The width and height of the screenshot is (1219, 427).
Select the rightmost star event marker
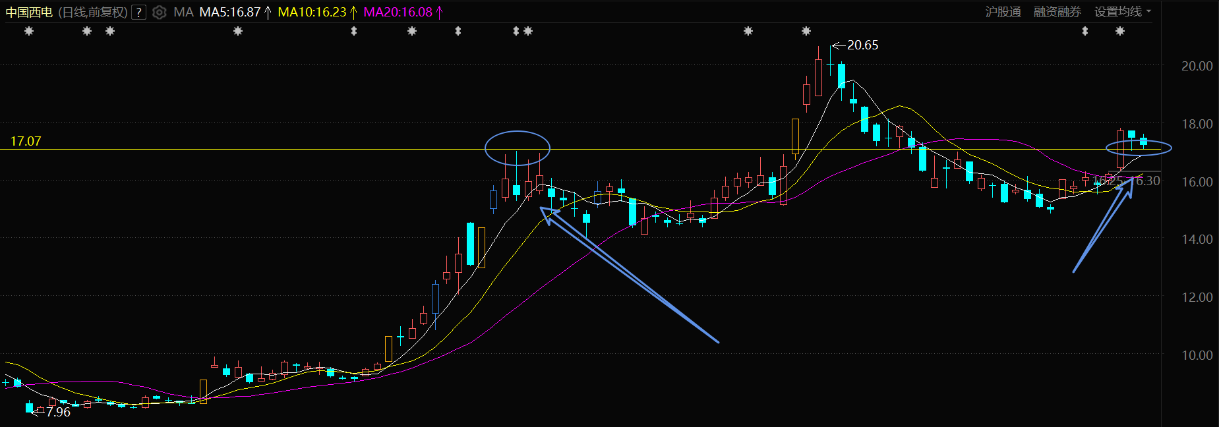1120,31
